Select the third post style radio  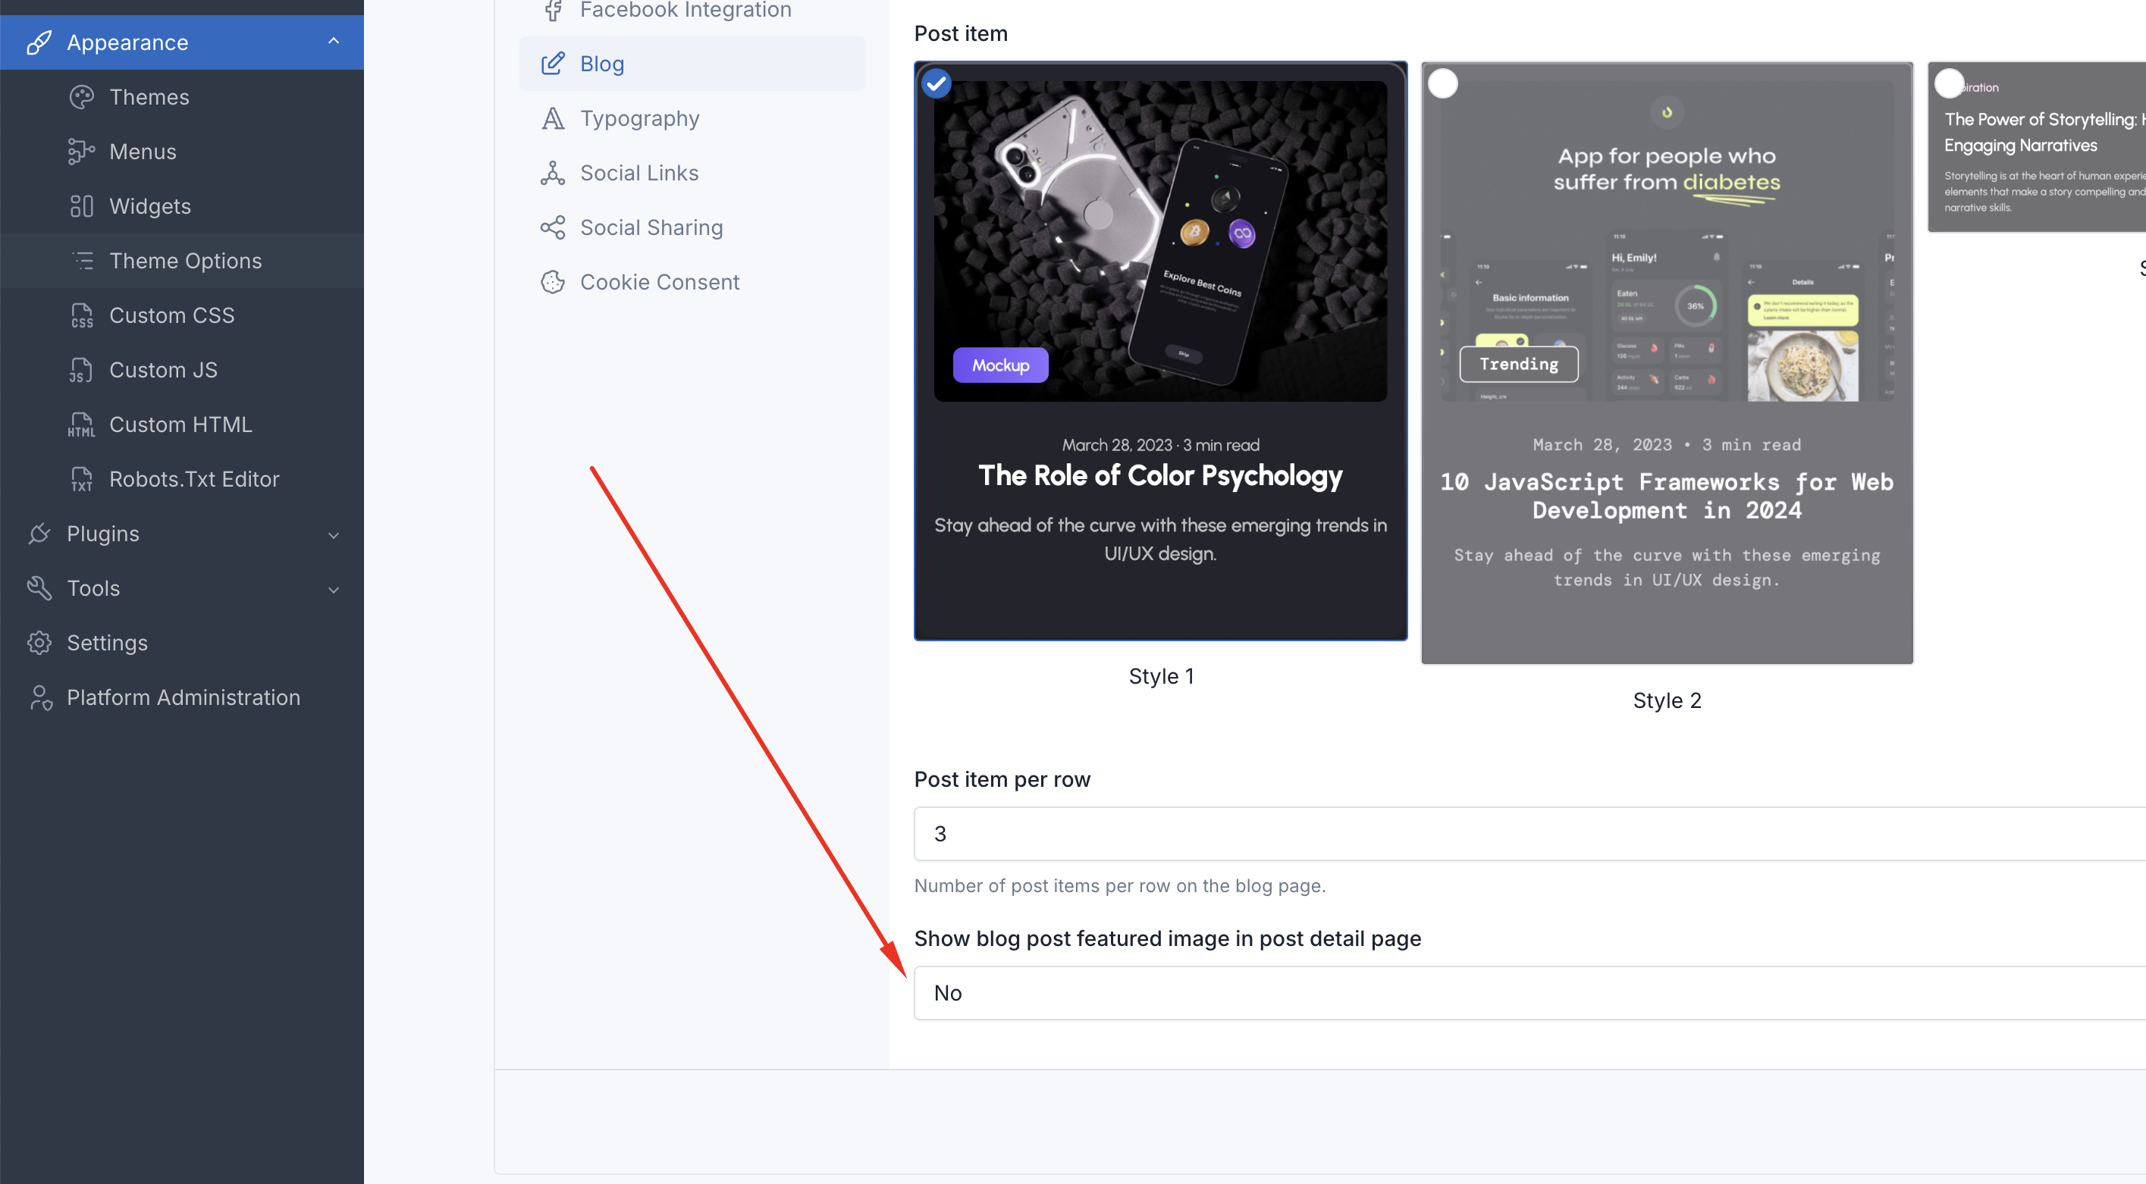(x=1950, y=83)
